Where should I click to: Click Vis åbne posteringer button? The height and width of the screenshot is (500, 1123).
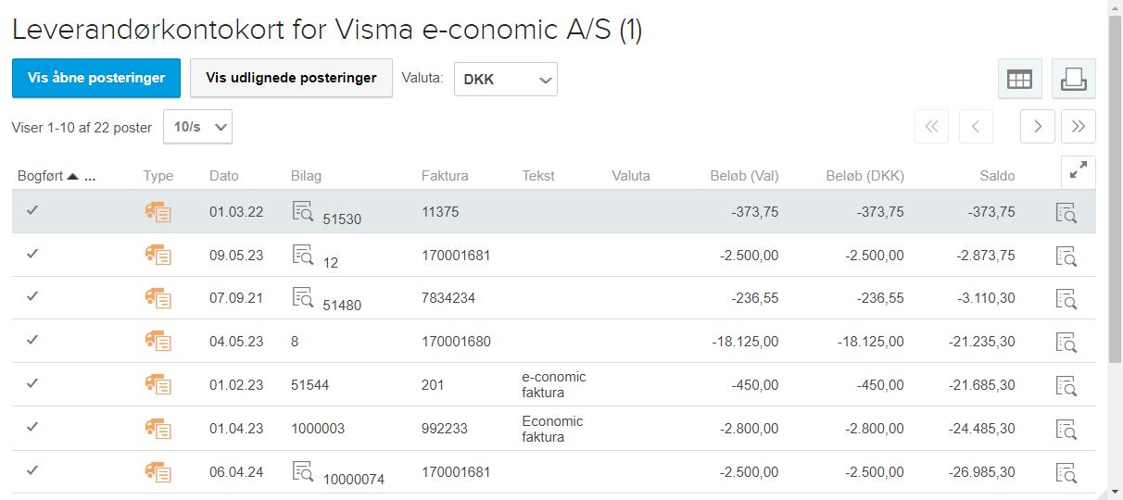(96, 78)
